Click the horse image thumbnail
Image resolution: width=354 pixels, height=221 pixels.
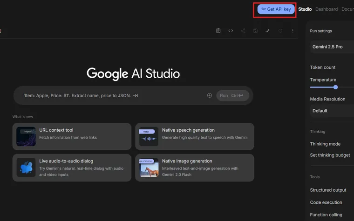149,167
